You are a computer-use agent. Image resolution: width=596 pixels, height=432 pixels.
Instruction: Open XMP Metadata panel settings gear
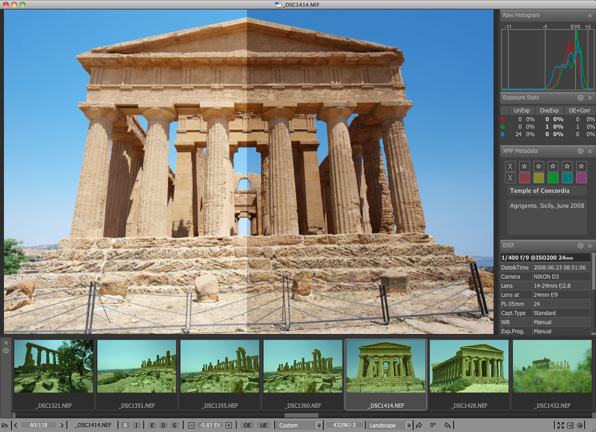point(580,151)
